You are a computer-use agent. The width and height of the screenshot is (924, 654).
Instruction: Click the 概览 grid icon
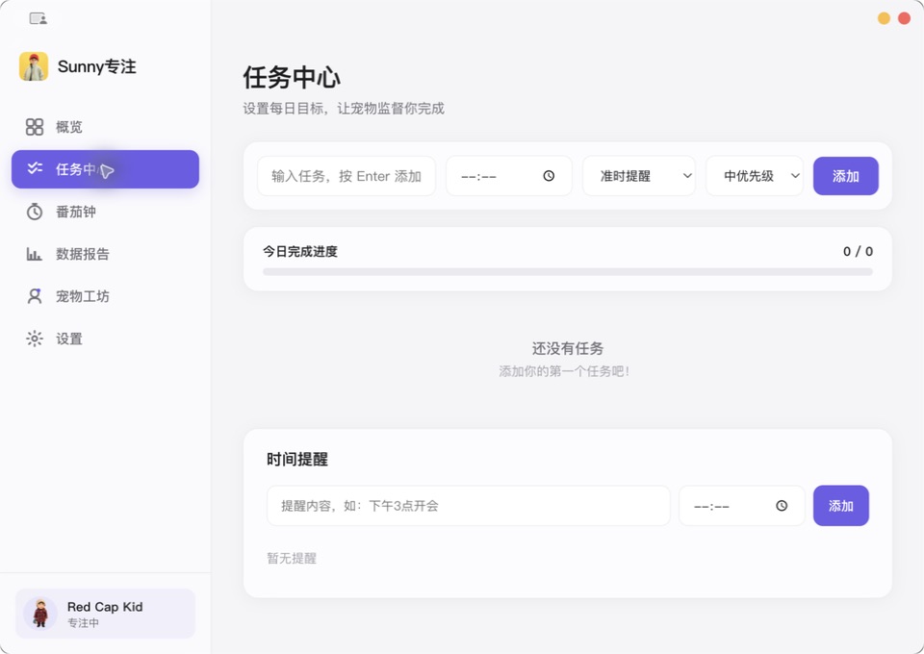pos(35,127)
